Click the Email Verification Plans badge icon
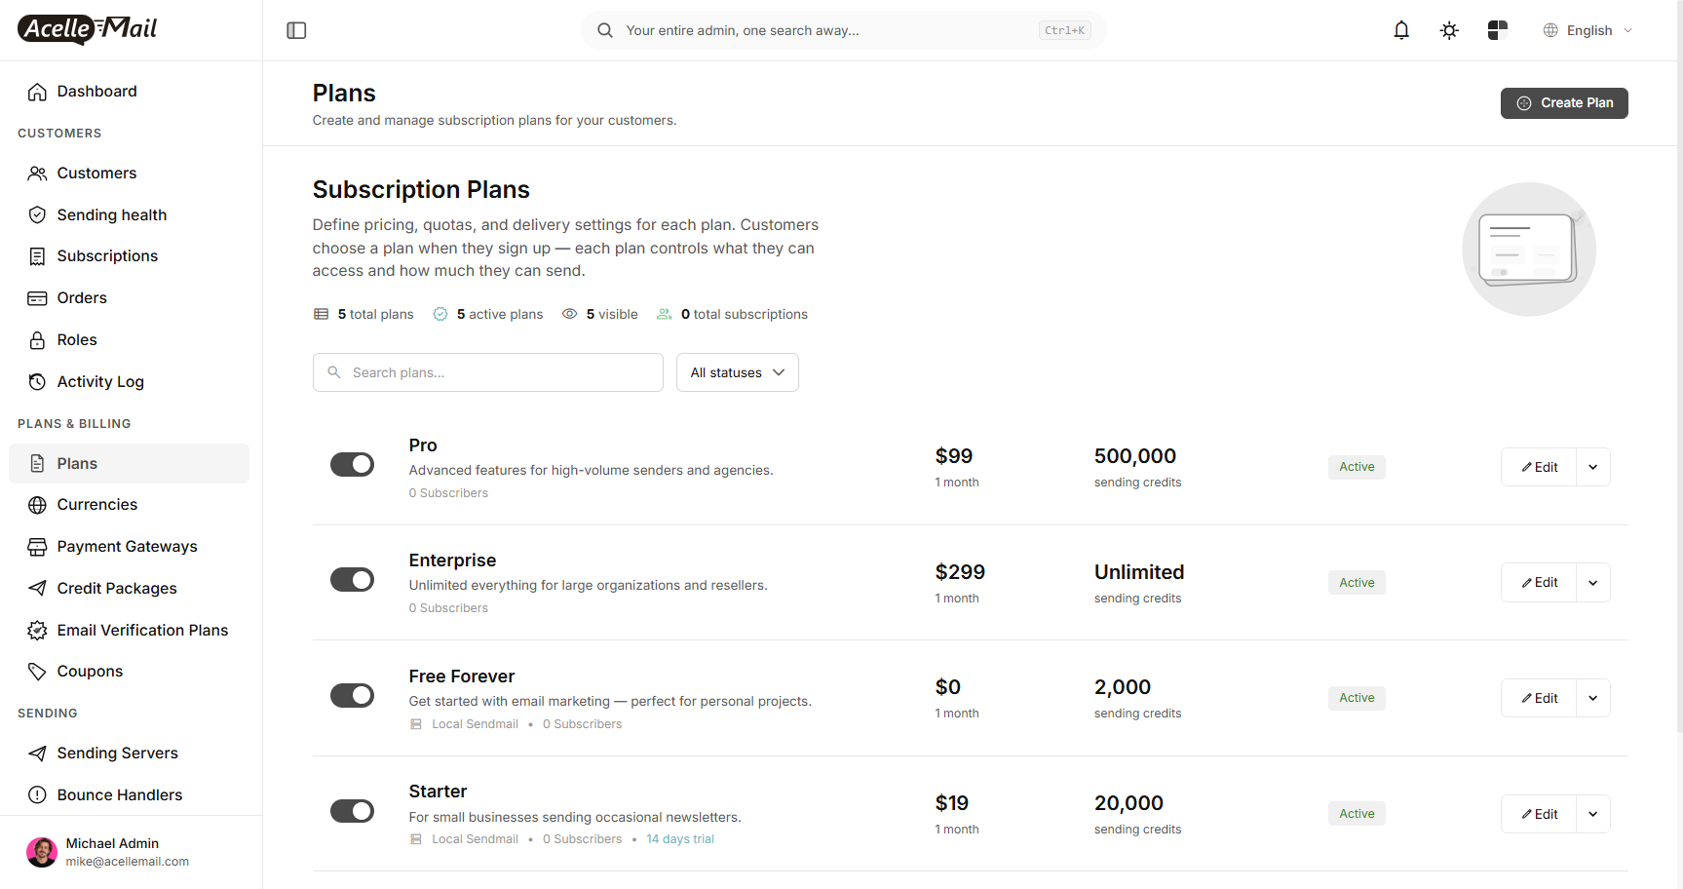The image size is (1683, 889). coord(37,631)
